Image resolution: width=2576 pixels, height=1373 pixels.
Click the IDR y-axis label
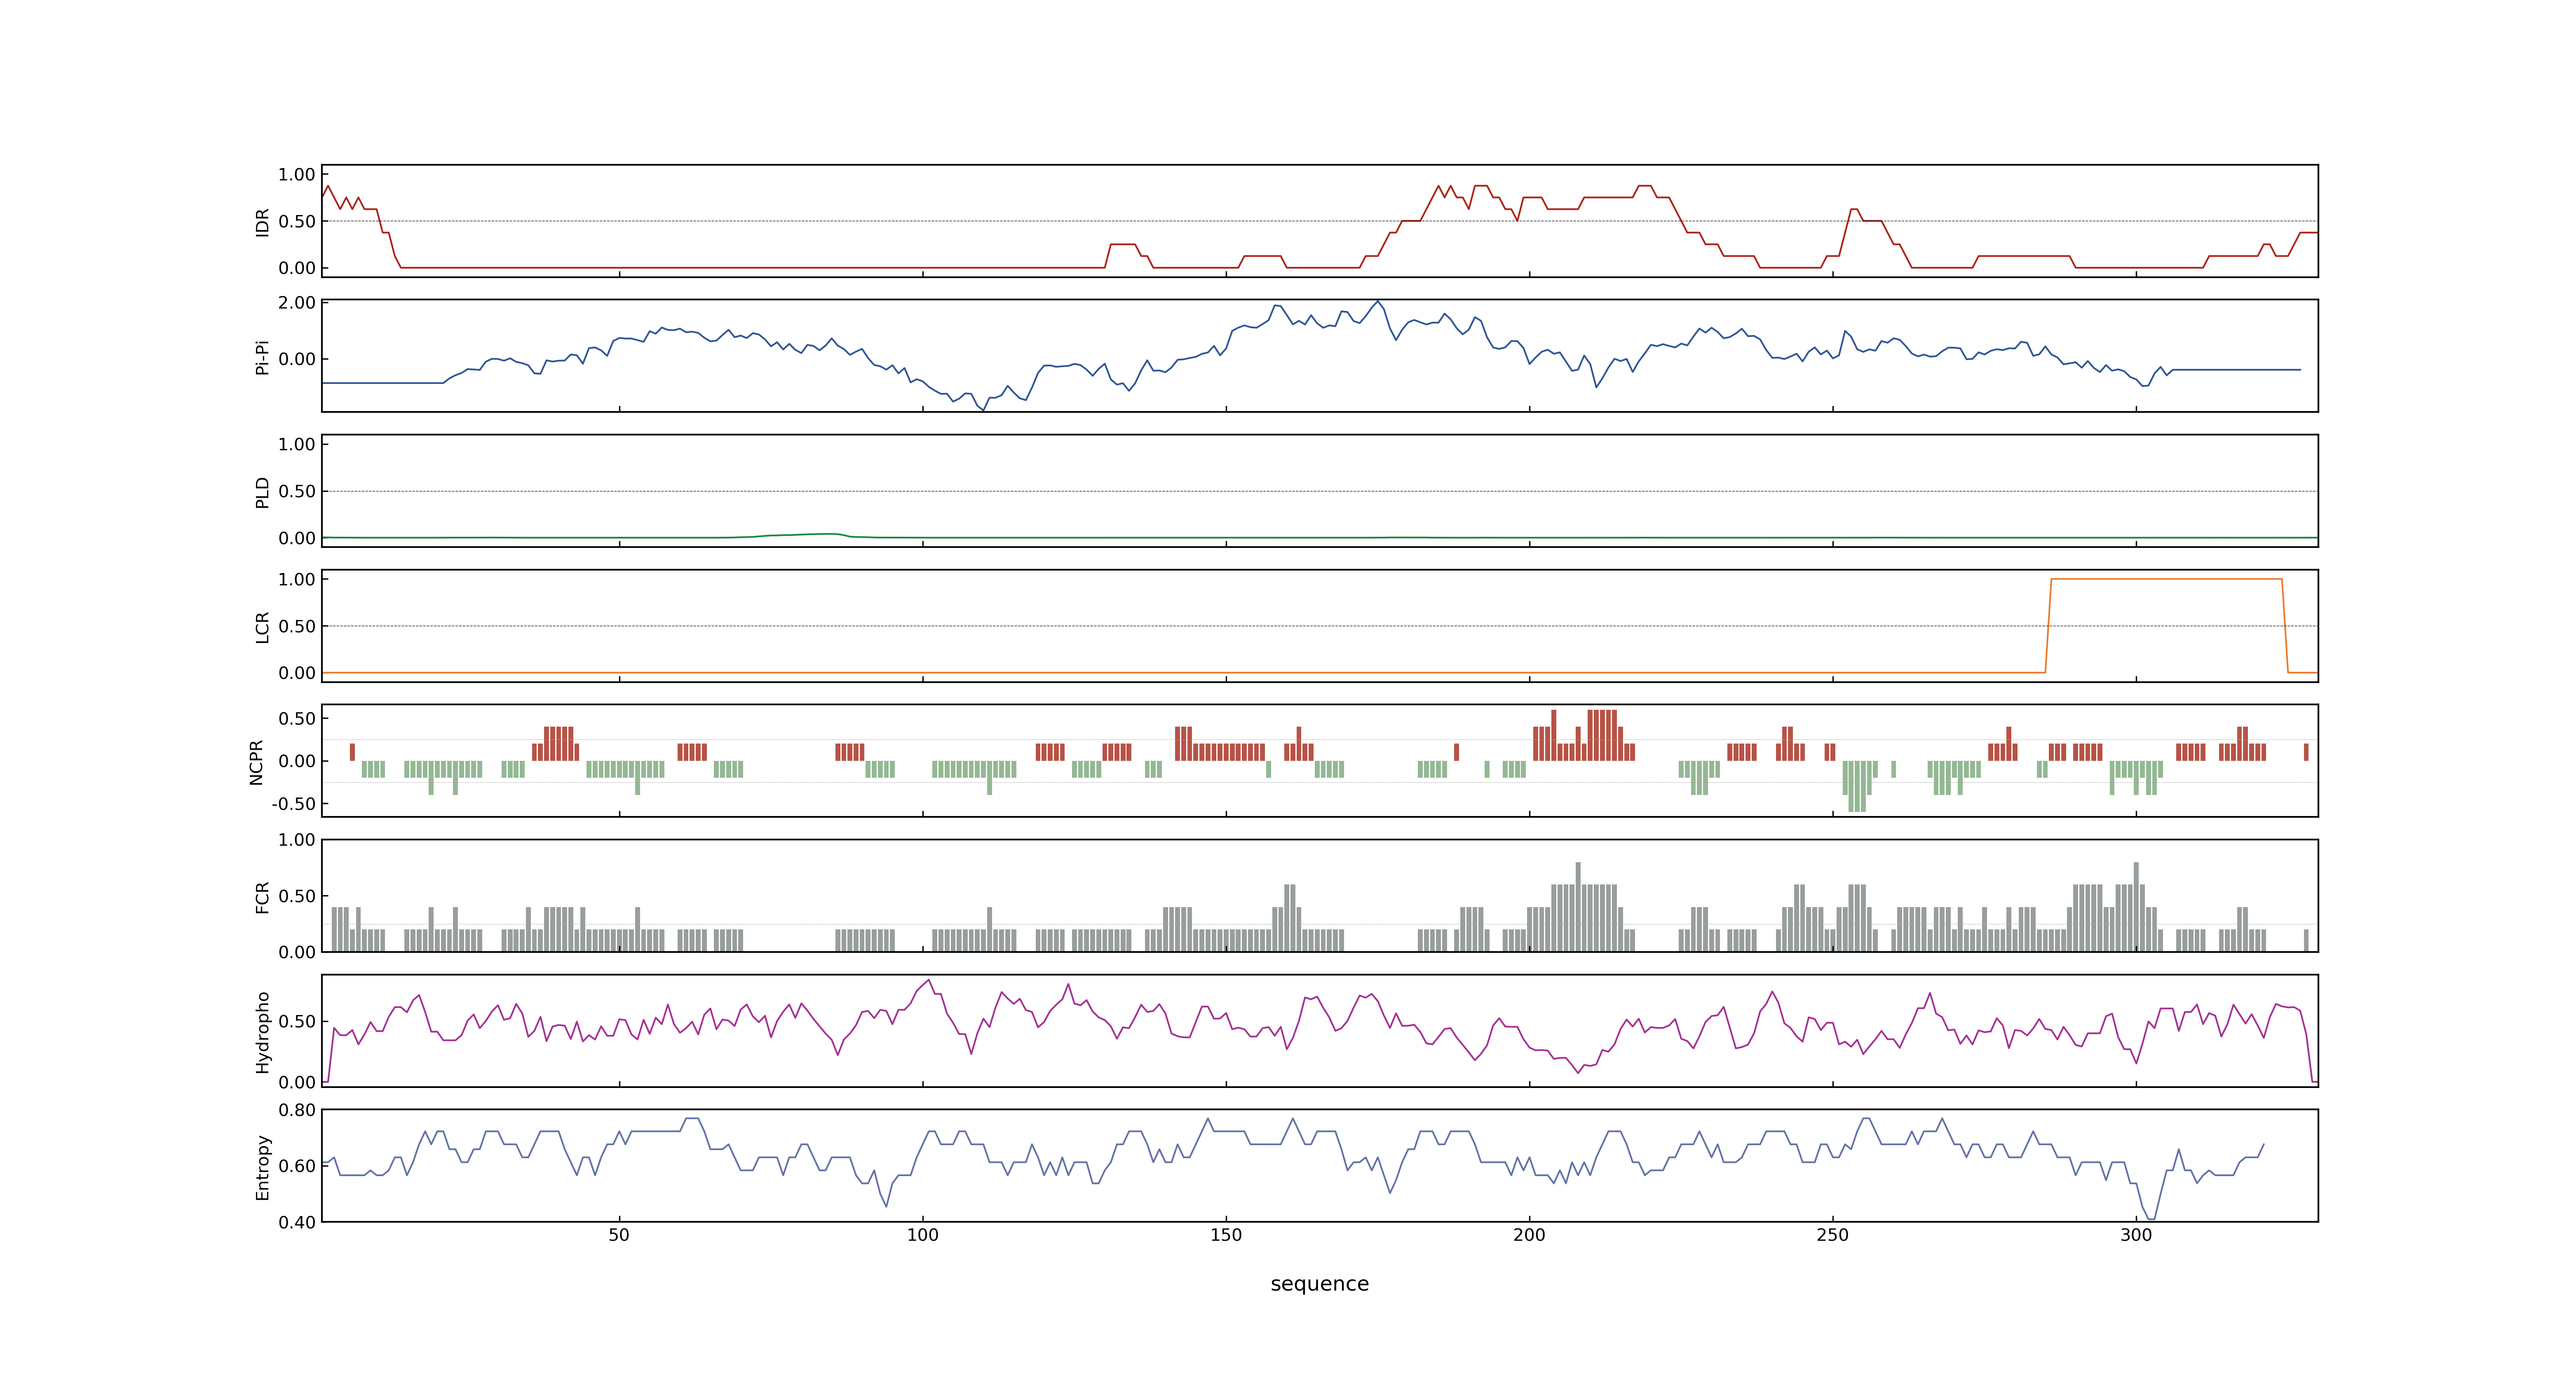pyautogui.click(x=263, y=222)
